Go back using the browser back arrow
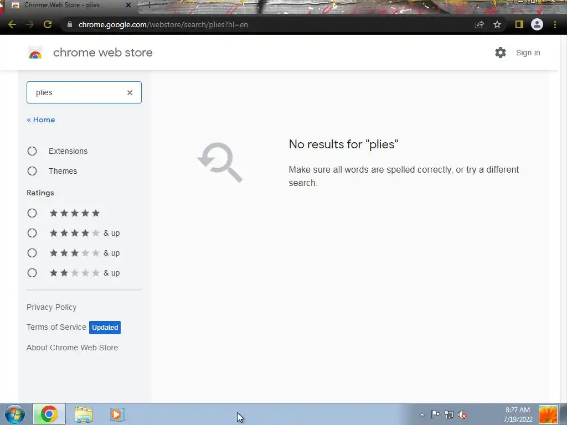Image resolution: width=567 pixels, height=425 pixels. 12,24
